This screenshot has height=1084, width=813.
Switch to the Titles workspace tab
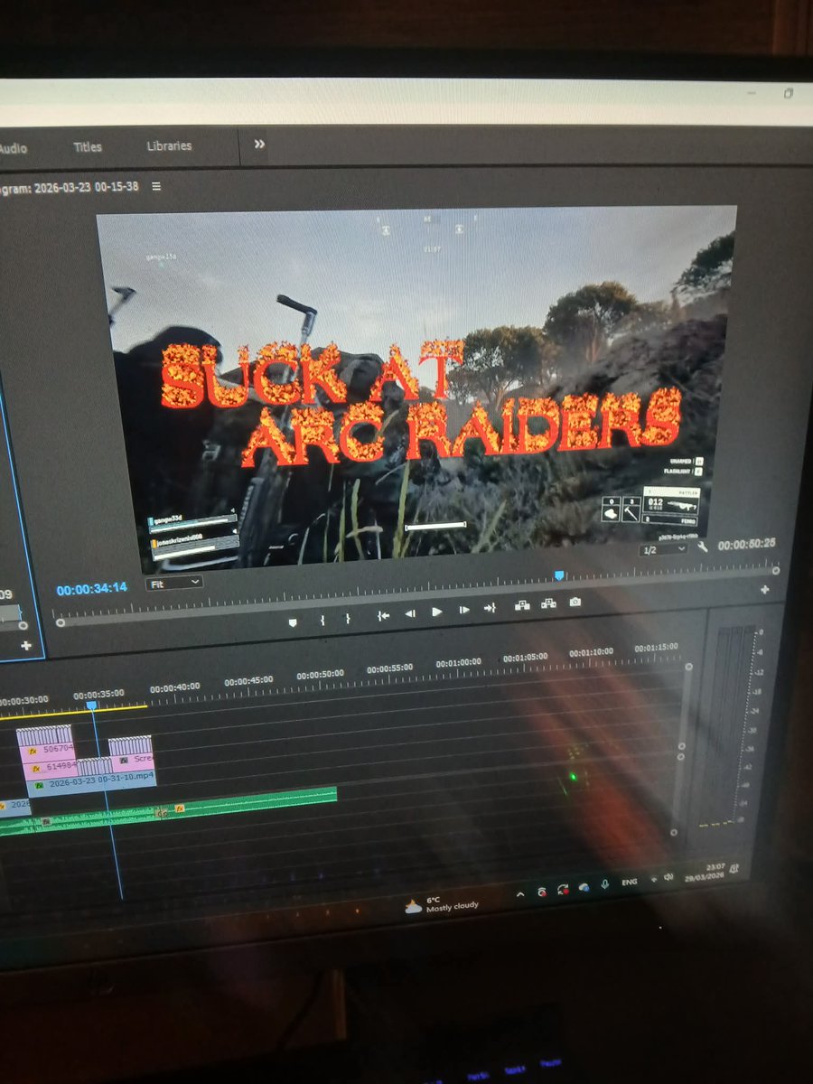tap(88, 146)
